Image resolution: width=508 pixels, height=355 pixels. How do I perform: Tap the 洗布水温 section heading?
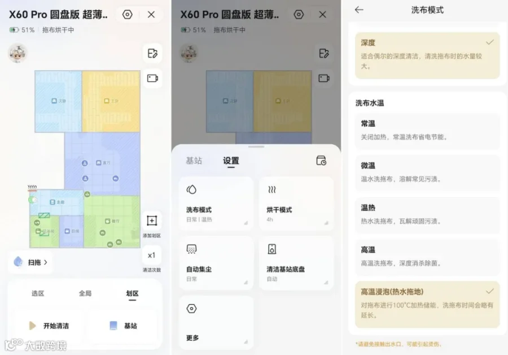pos(370,103)
